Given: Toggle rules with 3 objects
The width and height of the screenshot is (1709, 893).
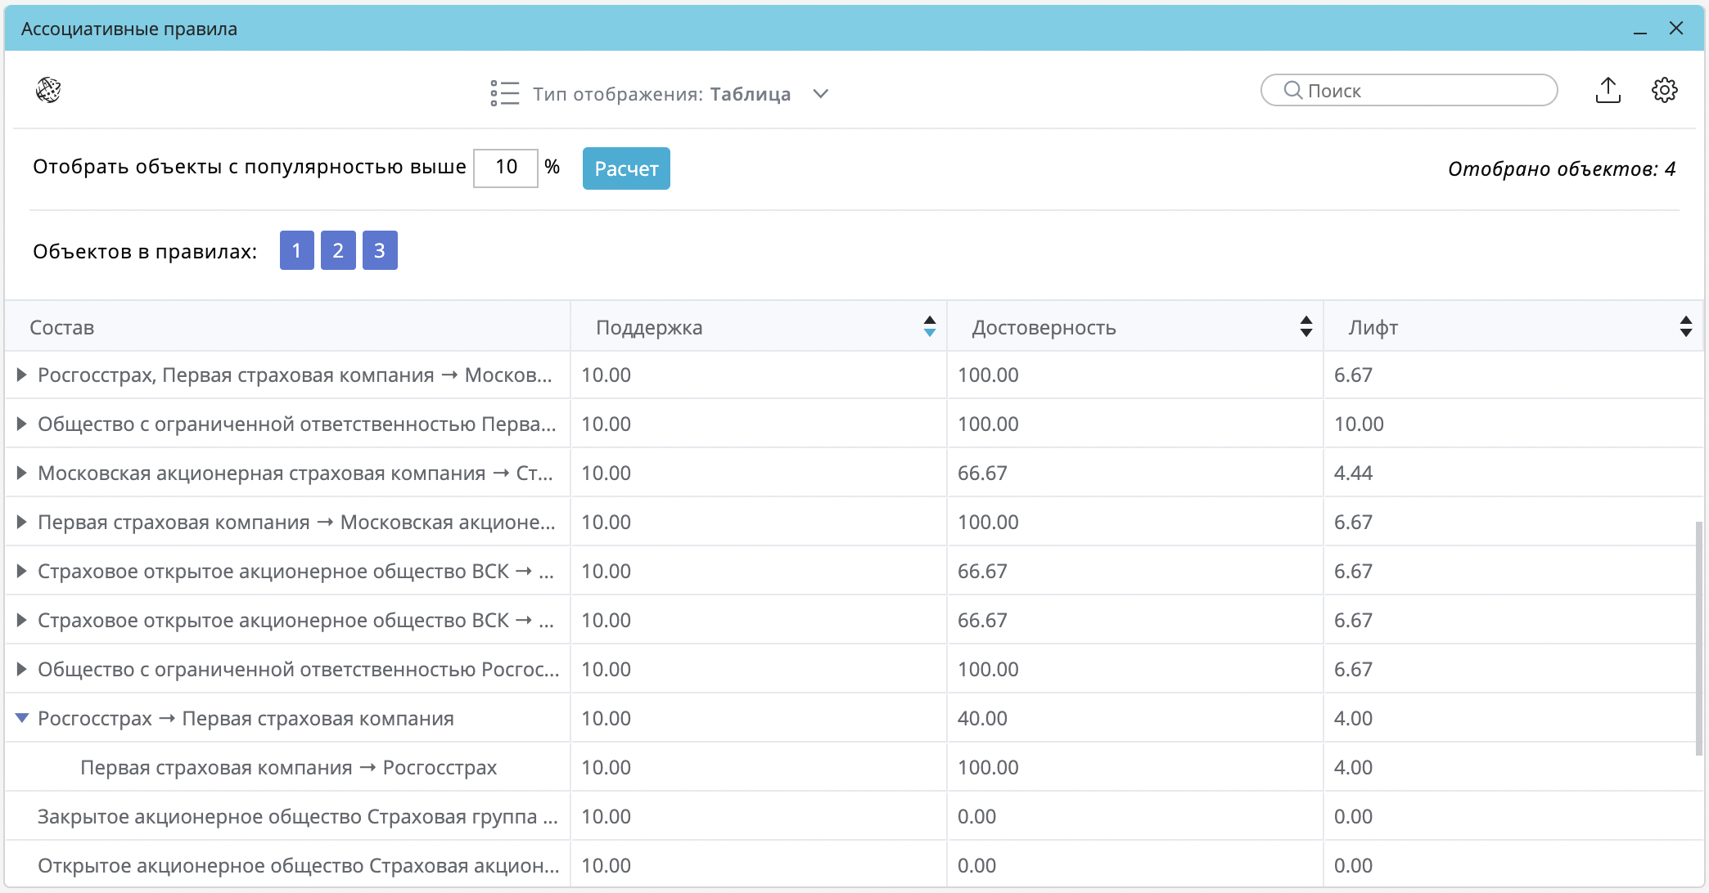Looking at the screenshot, I should pyautogui.click(x=380, y=250).
